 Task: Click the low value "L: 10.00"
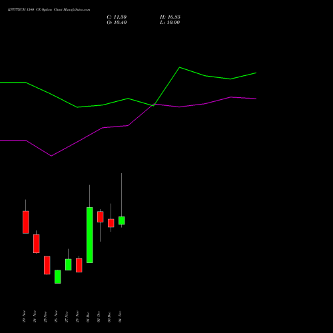[170, 23]
